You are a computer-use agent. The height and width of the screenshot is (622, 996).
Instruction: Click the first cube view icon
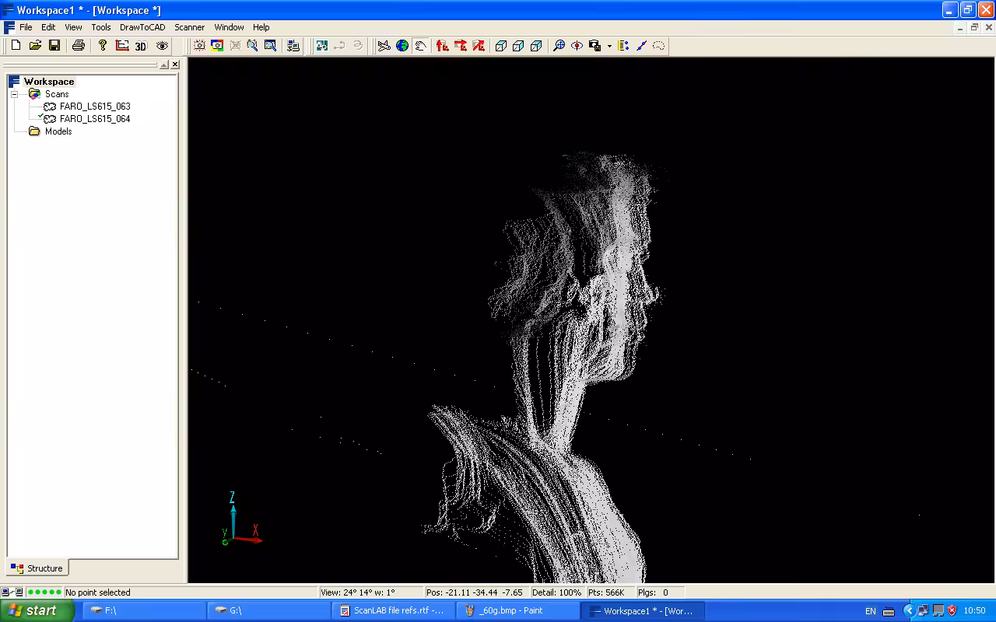501,46
